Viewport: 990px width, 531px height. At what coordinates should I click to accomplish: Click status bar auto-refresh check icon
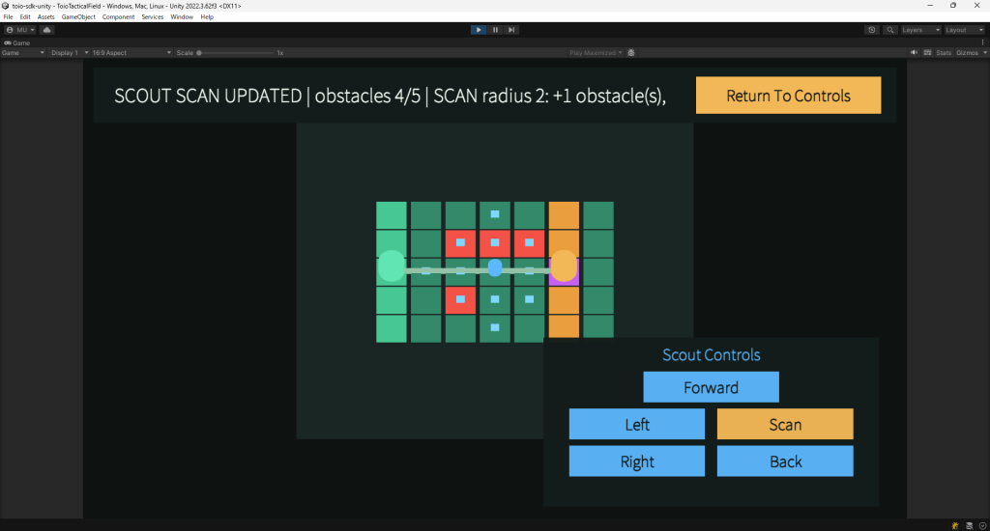tap(982, 525)
